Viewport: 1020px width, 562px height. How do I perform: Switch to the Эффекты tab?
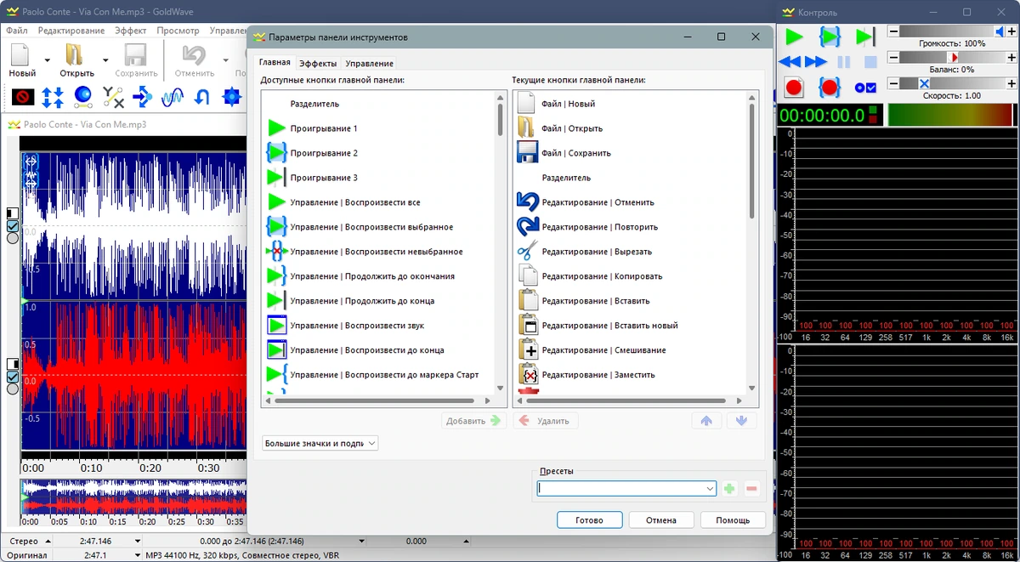318,64
